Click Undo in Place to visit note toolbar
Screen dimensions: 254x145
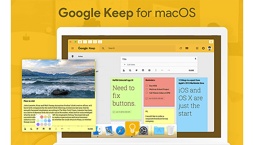coord(62,129)
